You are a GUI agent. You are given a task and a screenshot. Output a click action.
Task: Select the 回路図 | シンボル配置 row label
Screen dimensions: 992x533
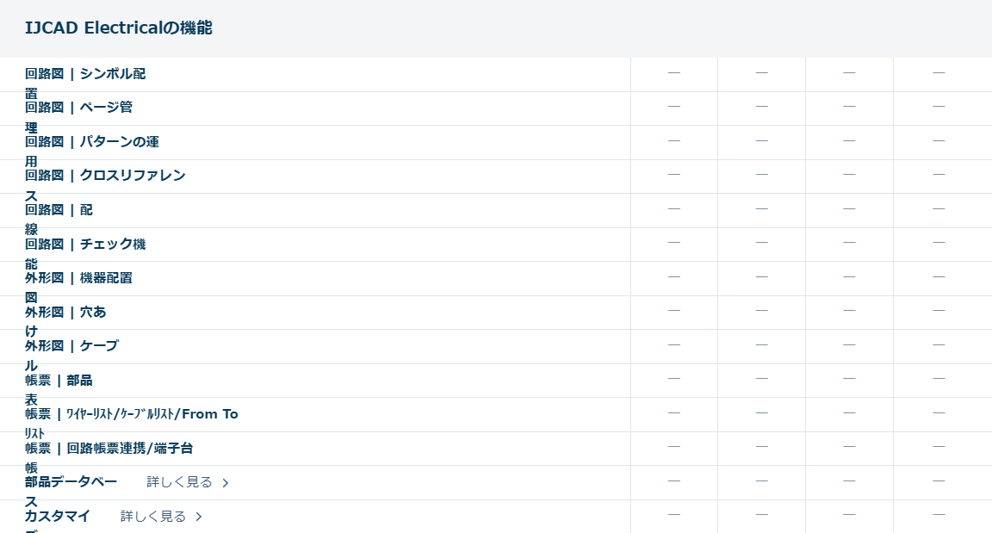[x=85, y=75]
